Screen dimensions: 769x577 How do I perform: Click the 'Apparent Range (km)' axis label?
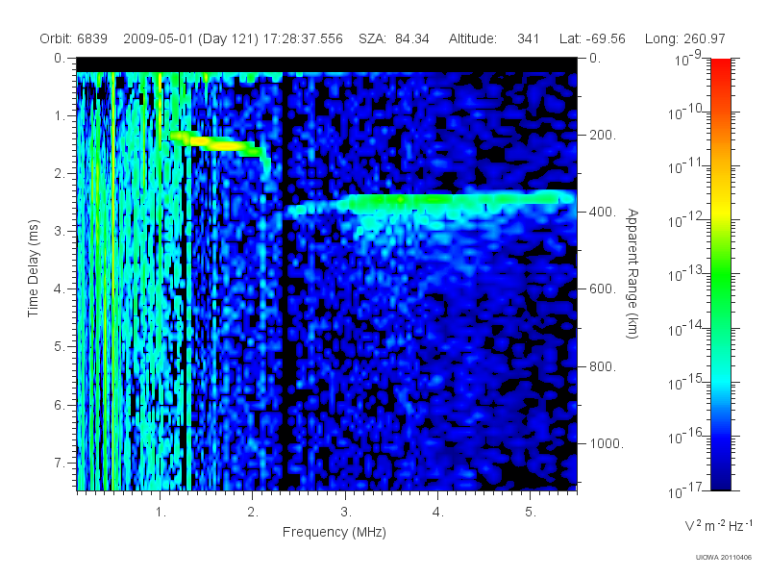pos(633,274)
